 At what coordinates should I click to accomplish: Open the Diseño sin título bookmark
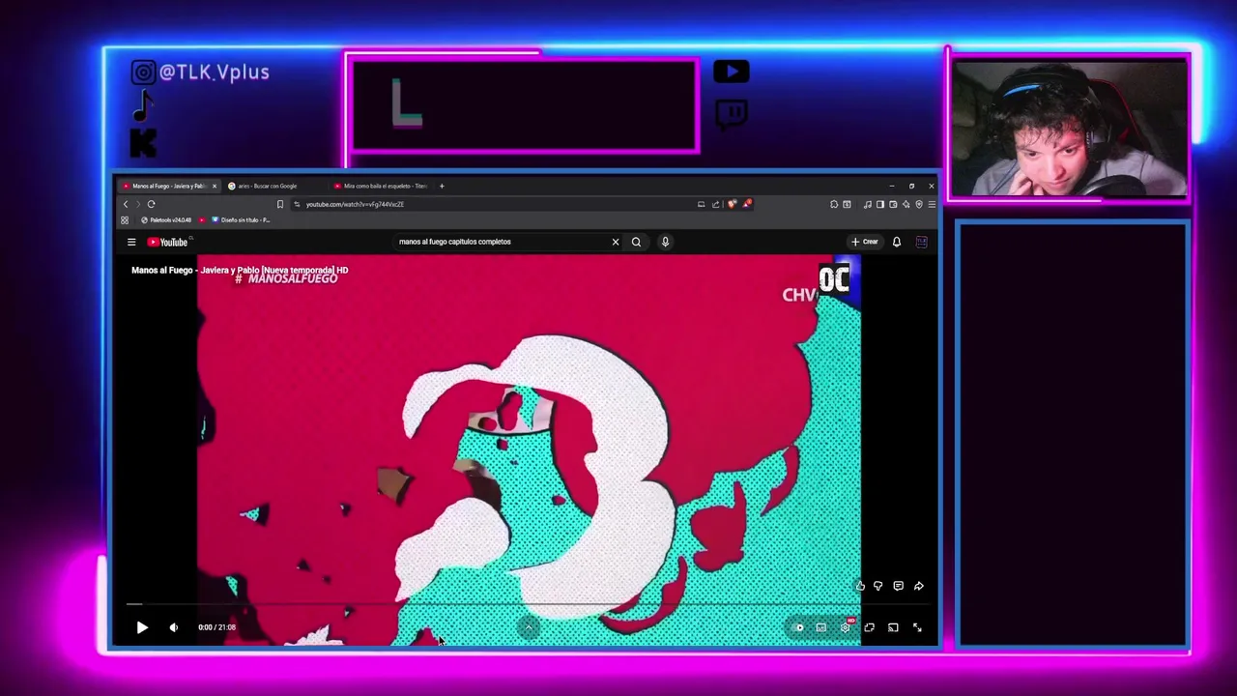coord(241,220)
